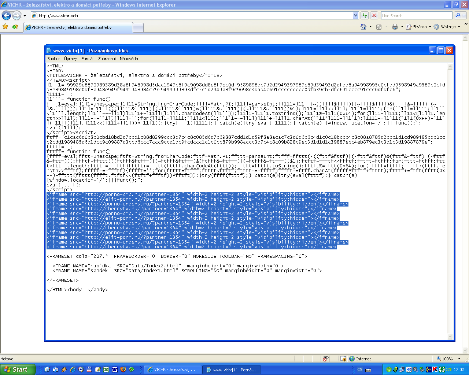Click the floppy disk icon in Quick Launch
Viewport: 469px width, 375px height.
[89, 370]
